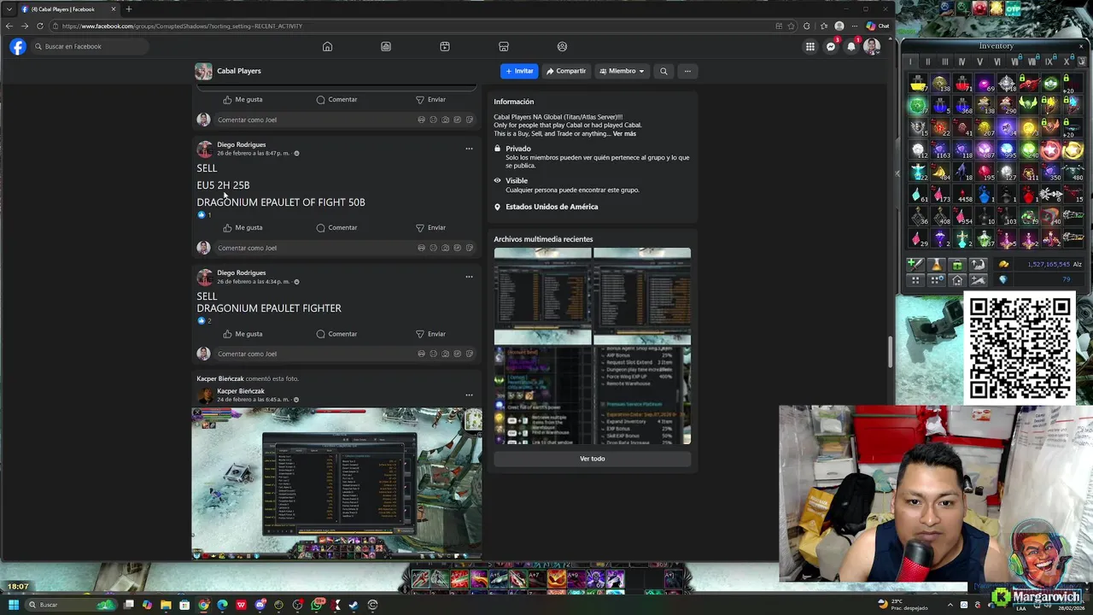Like the EU5 2H 25B post
Image resolution: width=1093 pixels, height=615 pixels.
(x=243, y=227)
